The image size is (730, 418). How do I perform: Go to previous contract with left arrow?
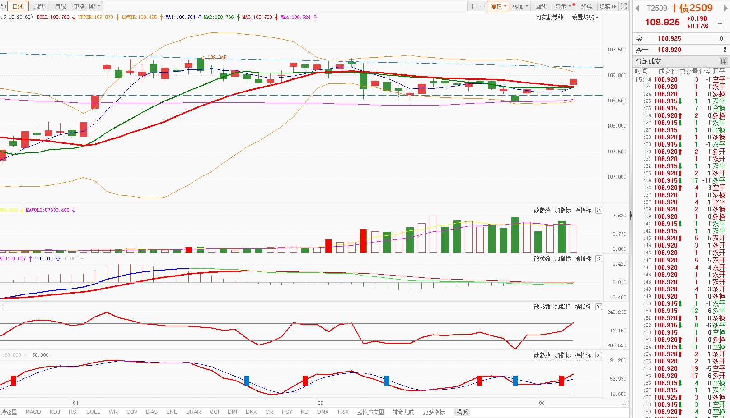coord(637,8)
